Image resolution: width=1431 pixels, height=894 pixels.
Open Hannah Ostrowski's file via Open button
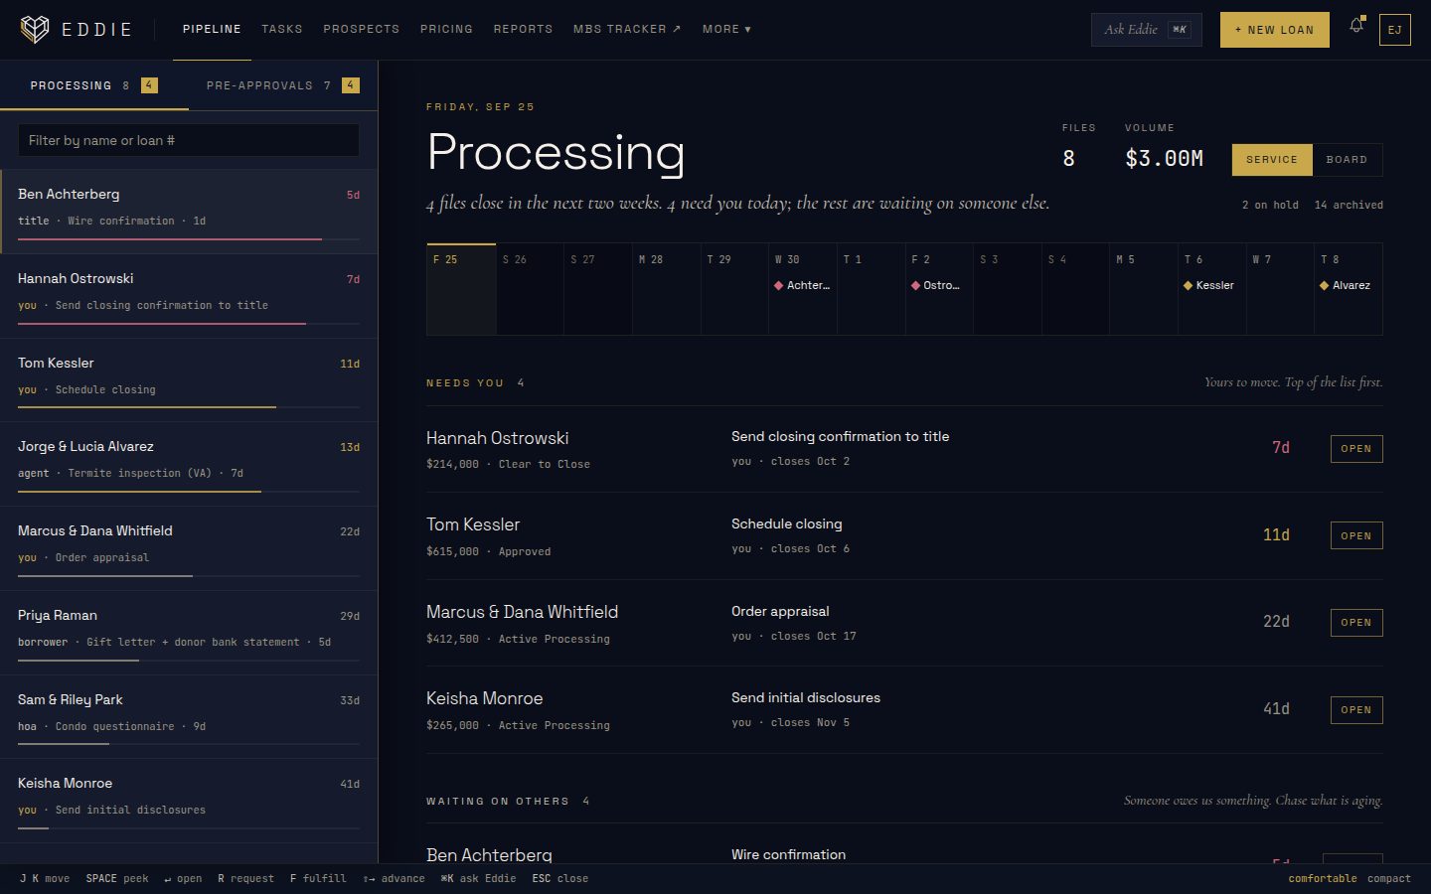[x=1356, y=449]
